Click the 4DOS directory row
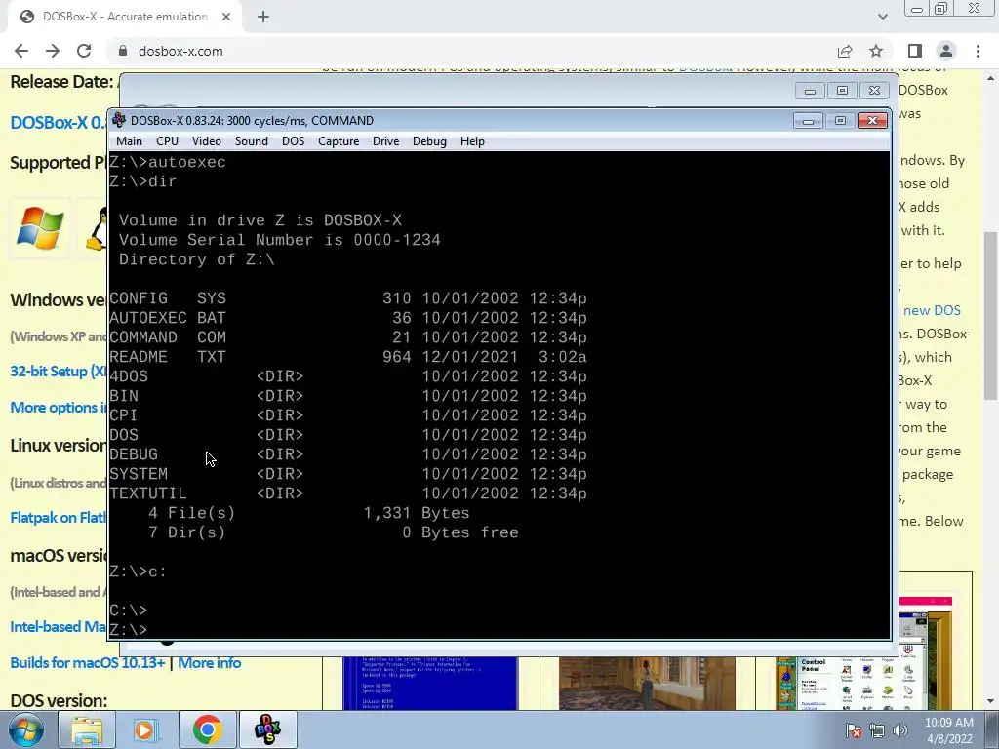The image size is (999, 749). 348,376
